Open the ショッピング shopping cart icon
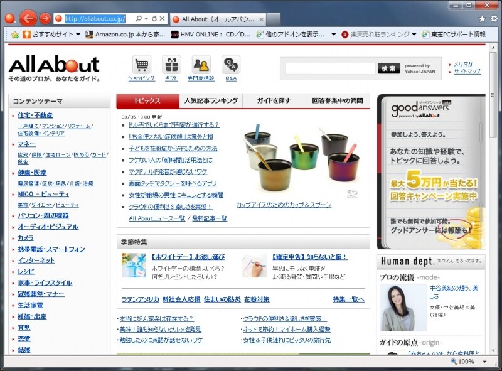The image size is (502, 371). (143, 66)
